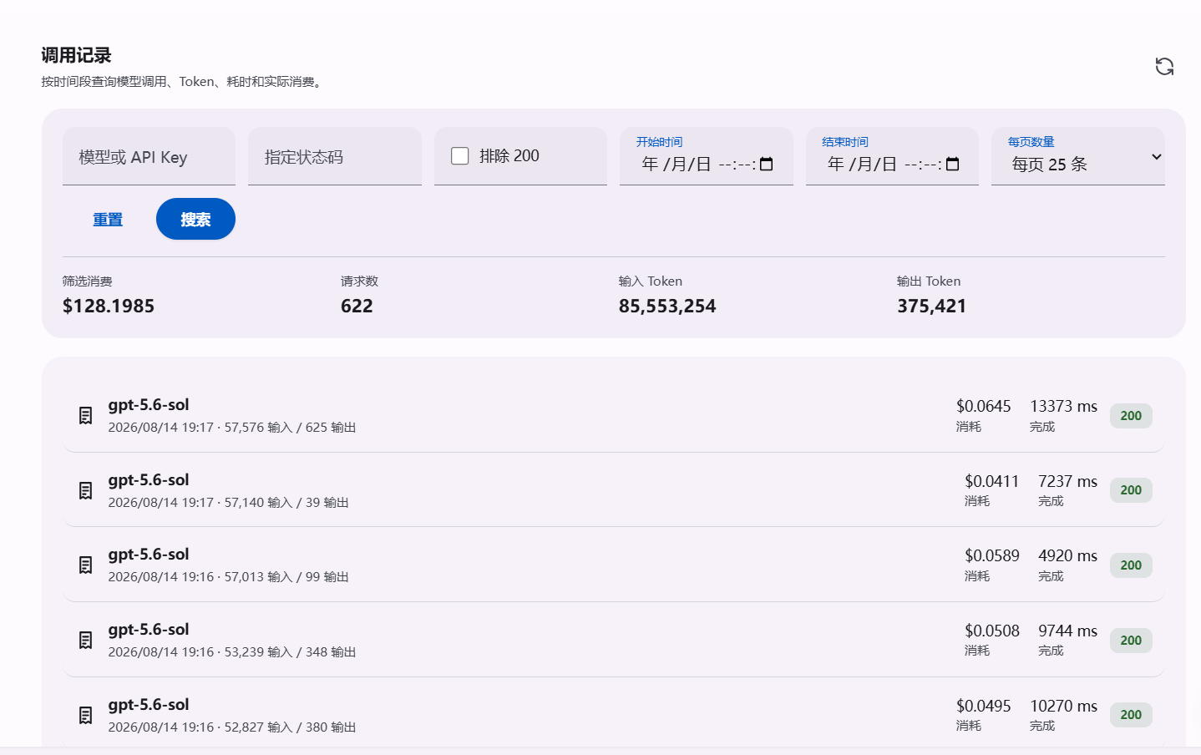Select the 4920 ms duration value
The height and width of the screenshot is (755, 1201).
tap(1068, 556)
